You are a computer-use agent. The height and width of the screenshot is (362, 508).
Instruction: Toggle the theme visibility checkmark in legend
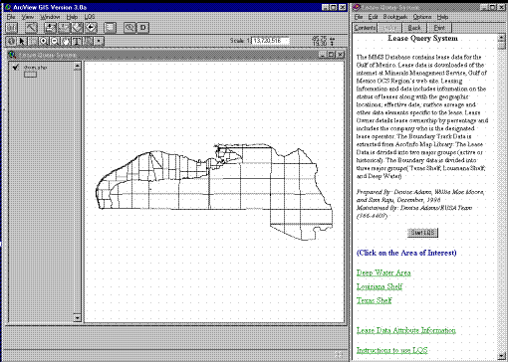click(x=15, y=68)
